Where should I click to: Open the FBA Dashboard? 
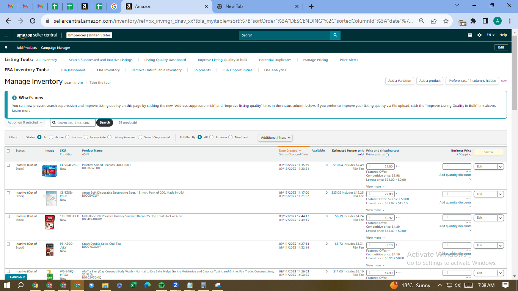tap(73, 70)
